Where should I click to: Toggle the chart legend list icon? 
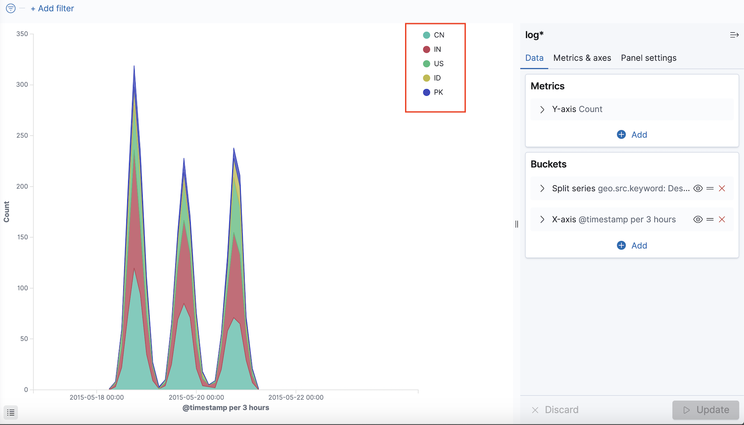point(11,412)
